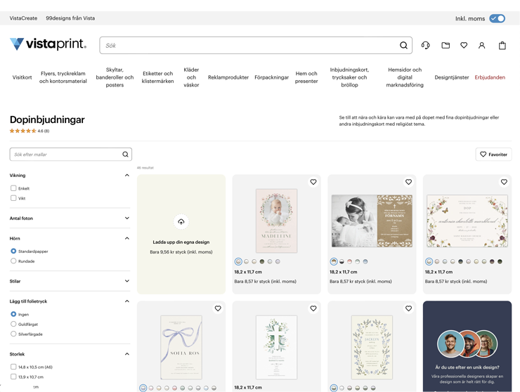Click the Favoriter button
The width and height of the screenshot is (520, 392).
493,155
